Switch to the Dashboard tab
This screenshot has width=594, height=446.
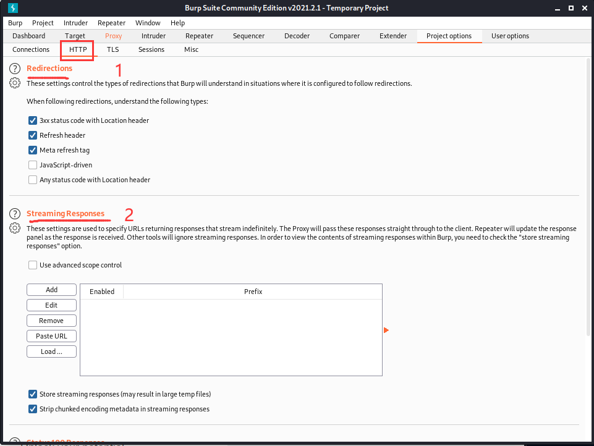[29, 36]
